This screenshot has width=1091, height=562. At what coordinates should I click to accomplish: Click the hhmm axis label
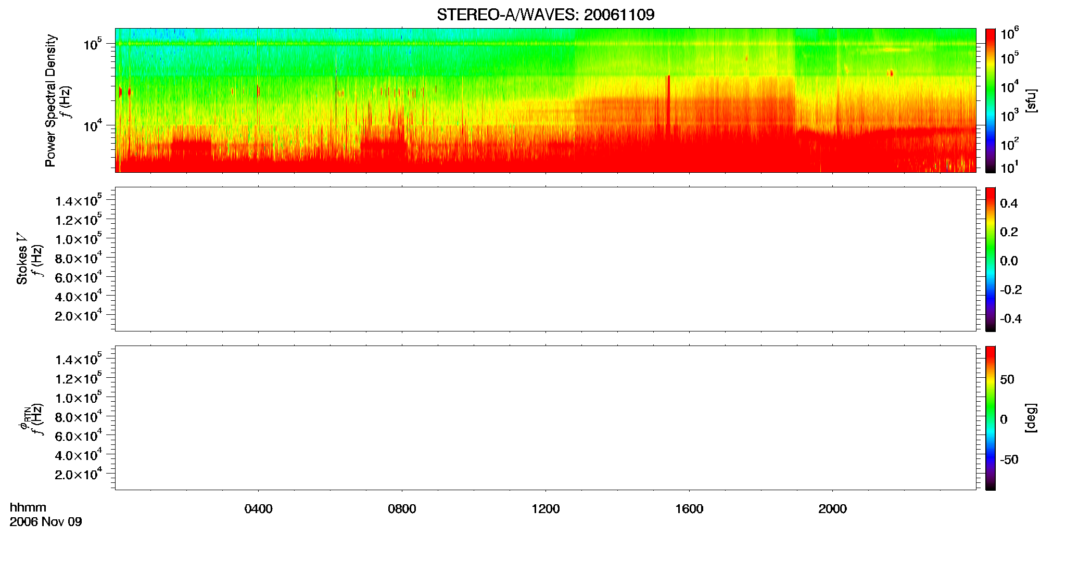(x=28, y=507)
